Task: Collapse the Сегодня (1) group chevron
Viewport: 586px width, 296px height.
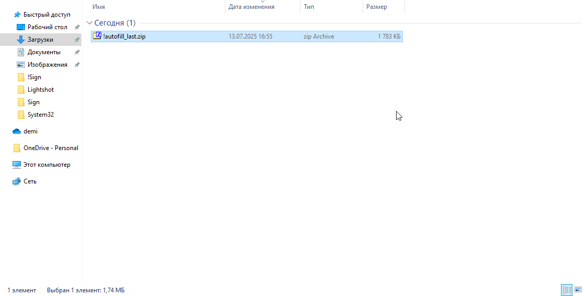Action: pyautogui.click(x=89, y=23)
